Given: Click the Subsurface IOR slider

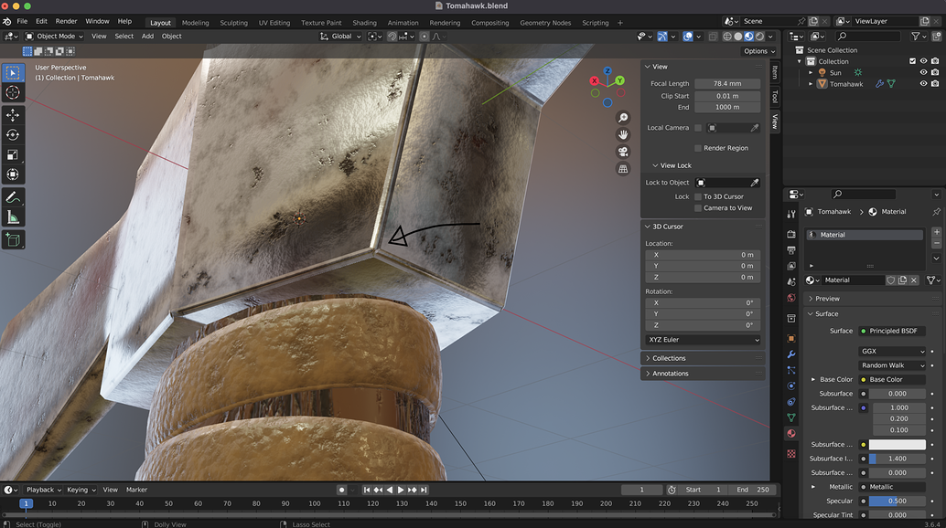Looking at the screenshot, I should coord(897,459).
